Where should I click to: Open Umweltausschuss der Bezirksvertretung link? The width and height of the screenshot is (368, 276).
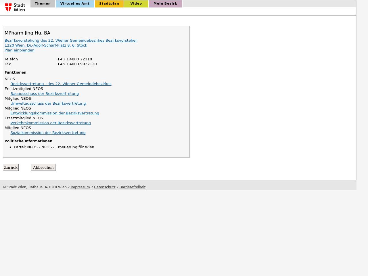(48, 103)
